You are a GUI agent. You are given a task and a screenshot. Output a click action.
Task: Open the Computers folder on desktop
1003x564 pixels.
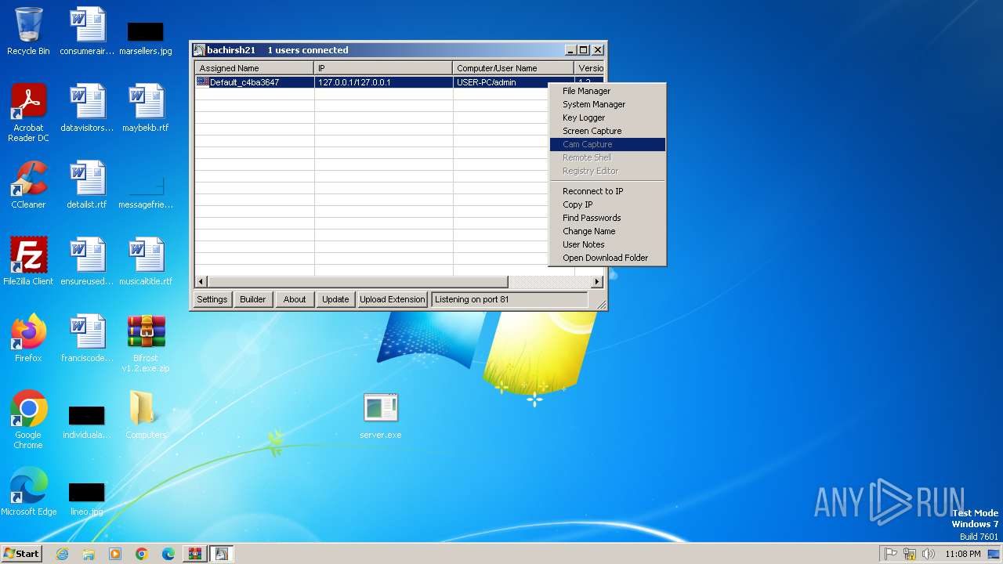pyautogui.click(x=146, y=415)
